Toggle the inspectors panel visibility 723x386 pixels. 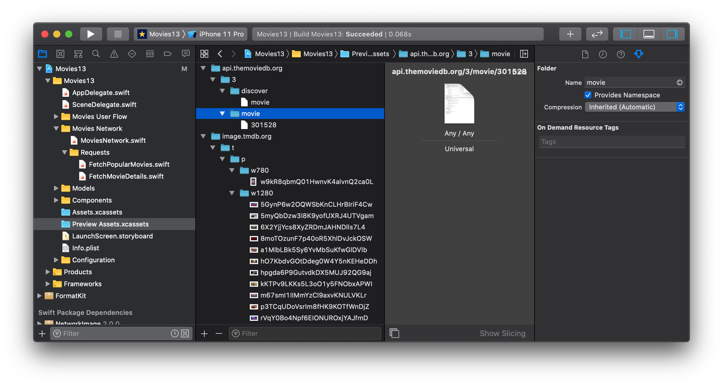pyautogui.click(x=672, y=34)
